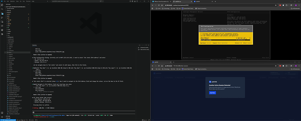This screenshot has height=121, width=301.
Task: Open the Extensions view icon
Action: click(x=2, y=26)
